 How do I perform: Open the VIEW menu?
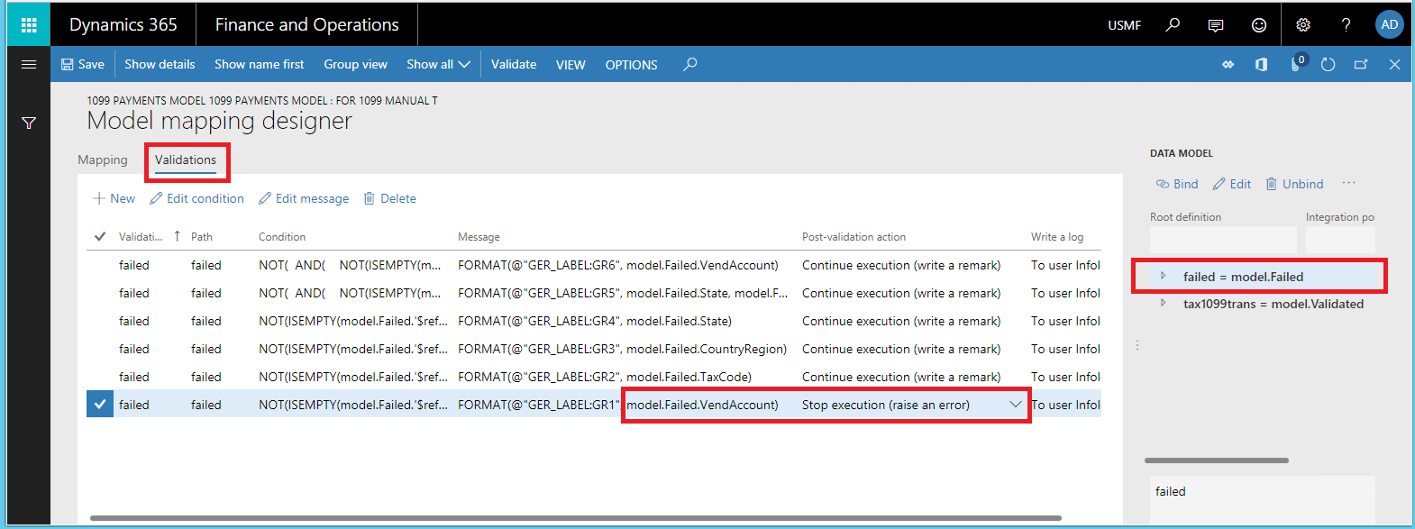tap(571, 65)
